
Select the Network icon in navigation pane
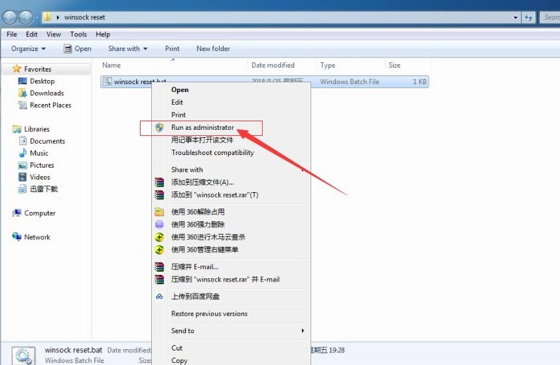(17, 237)
